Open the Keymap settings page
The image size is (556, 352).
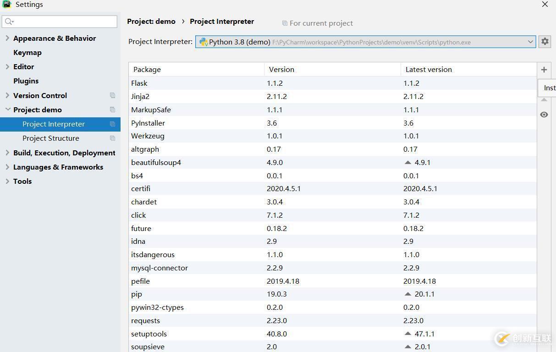28,52
